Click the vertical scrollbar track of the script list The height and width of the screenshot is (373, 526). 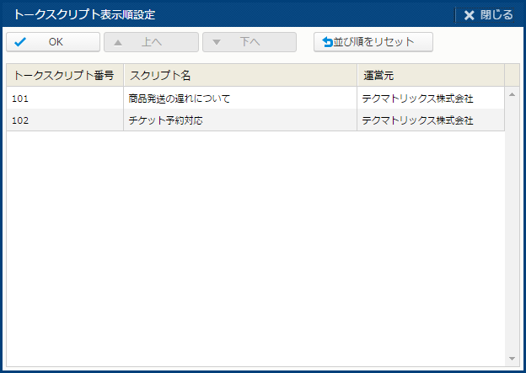coord(512,227)
